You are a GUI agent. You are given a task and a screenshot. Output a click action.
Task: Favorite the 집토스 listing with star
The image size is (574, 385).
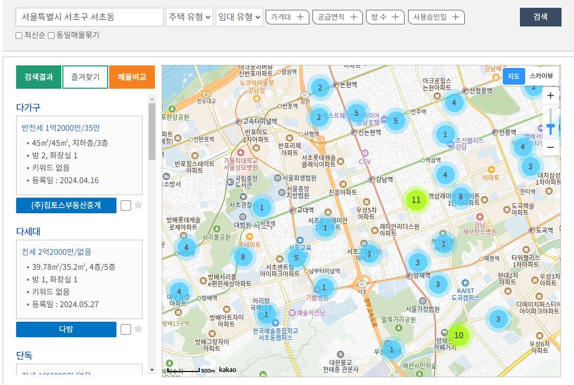138,205
